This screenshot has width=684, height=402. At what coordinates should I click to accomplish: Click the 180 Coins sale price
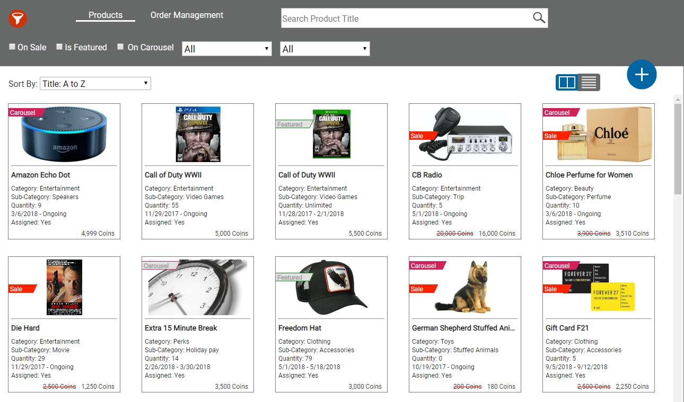[x=501, y=387]
